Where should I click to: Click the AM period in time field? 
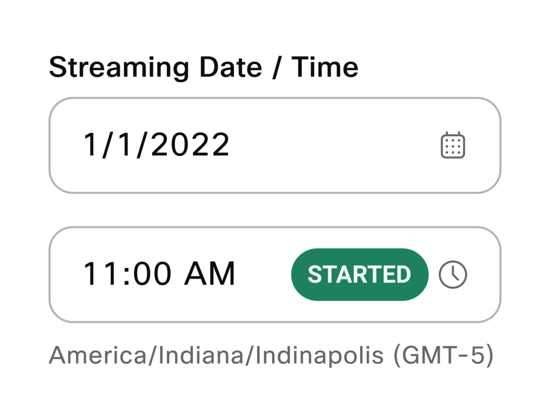click(x=210, y=274)
